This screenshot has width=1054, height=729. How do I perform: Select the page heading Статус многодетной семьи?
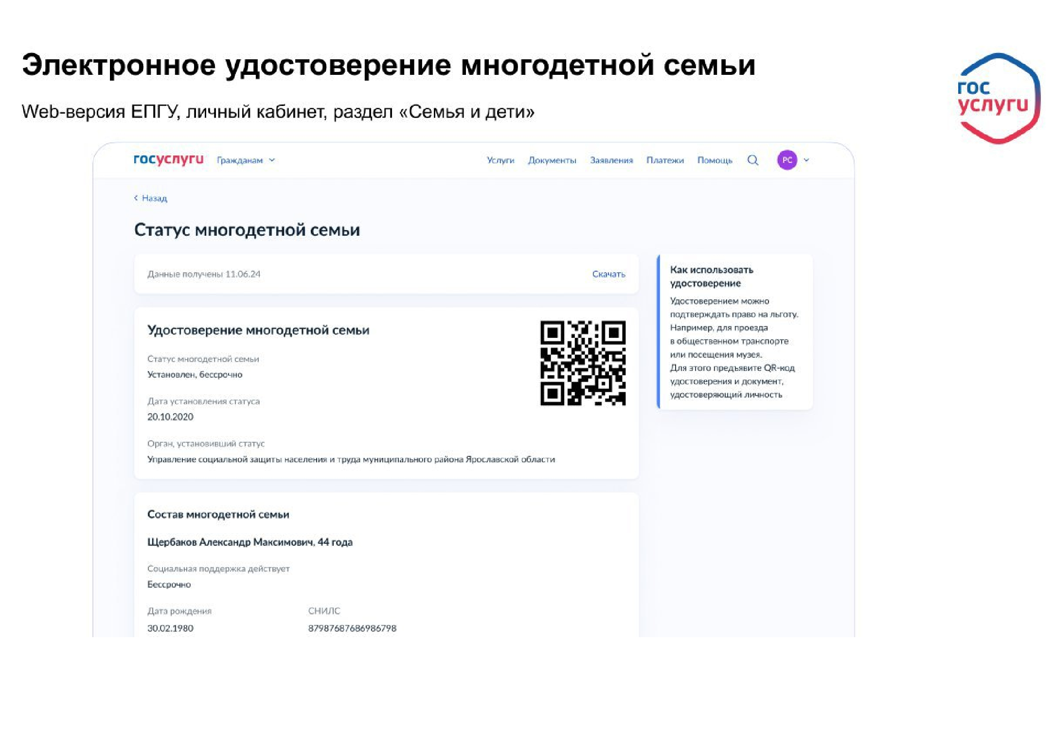coord(247,230)
